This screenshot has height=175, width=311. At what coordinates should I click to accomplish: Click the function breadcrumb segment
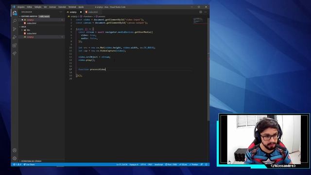pyautogui.click(x=87, y=17)
